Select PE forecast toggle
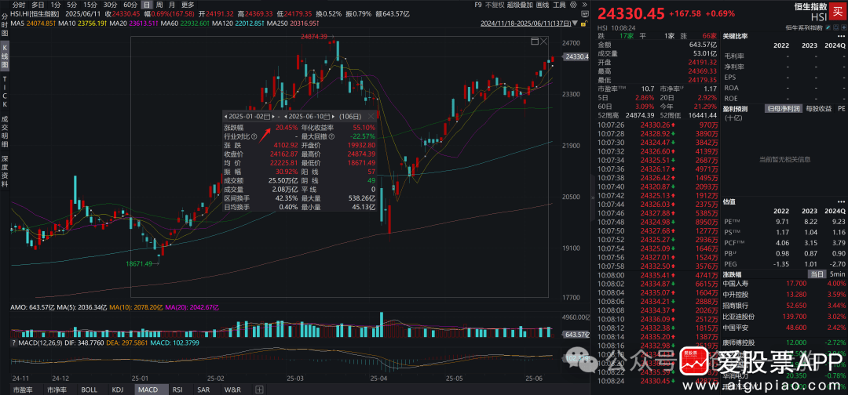 (x=842, y=108)
